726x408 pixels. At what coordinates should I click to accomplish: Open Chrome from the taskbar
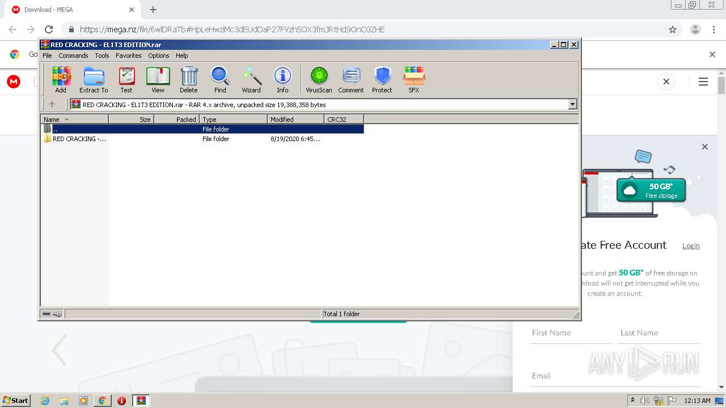point(102,401)
